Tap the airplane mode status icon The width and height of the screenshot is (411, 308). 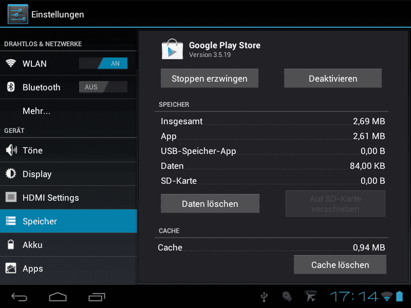310,297
